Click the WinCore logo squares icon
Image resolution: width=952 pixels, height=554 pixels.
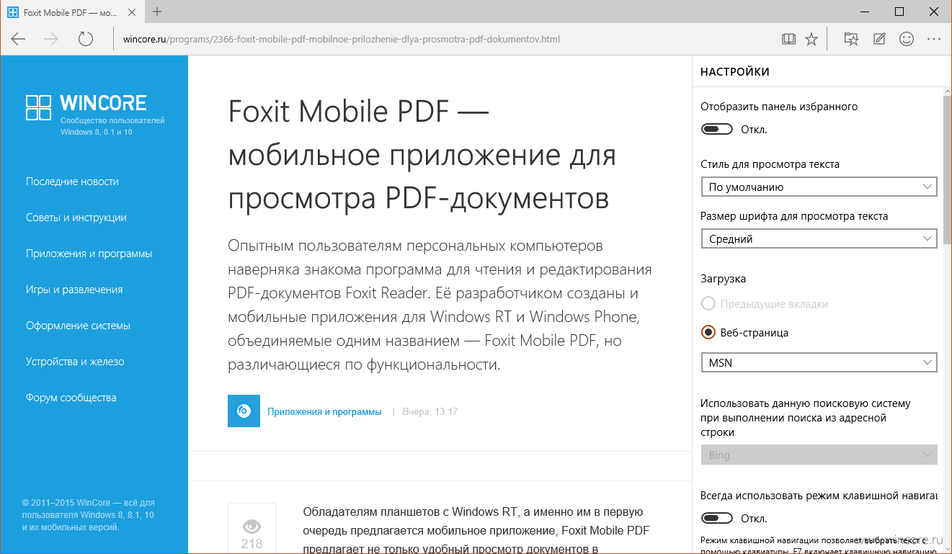[38, 107]
